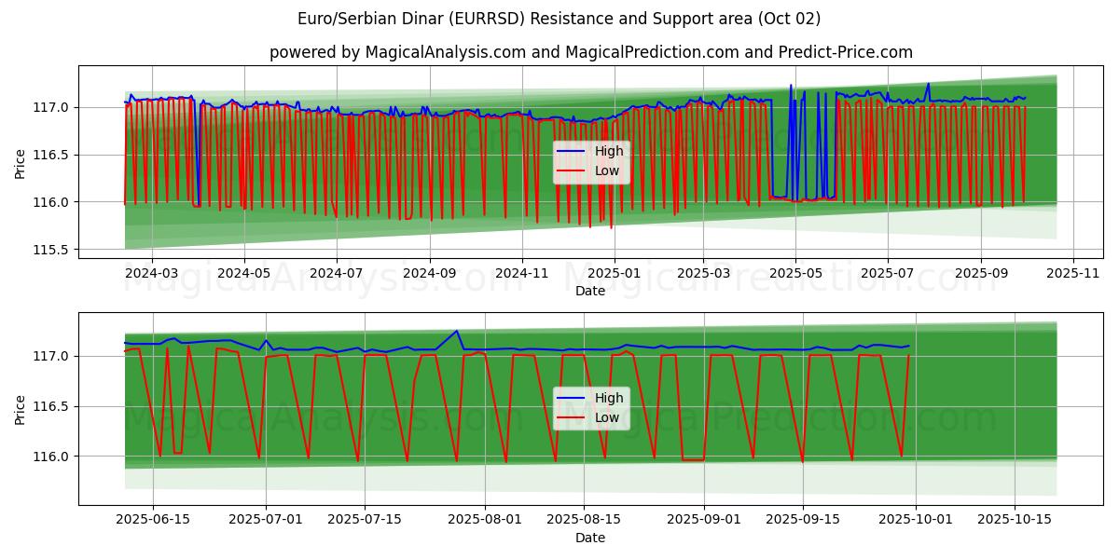Click the 2025-11 date tick label

[x=1073, y=274]
